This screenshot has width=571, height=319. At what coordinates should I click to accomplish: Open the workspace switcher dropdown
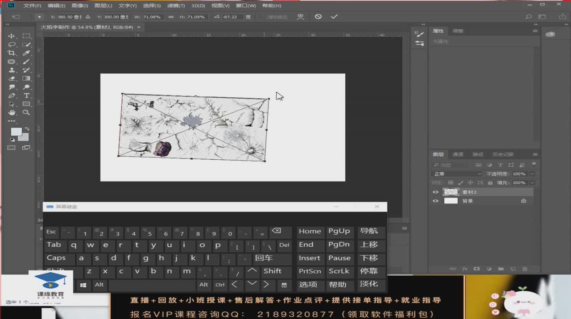click(542, 17)
